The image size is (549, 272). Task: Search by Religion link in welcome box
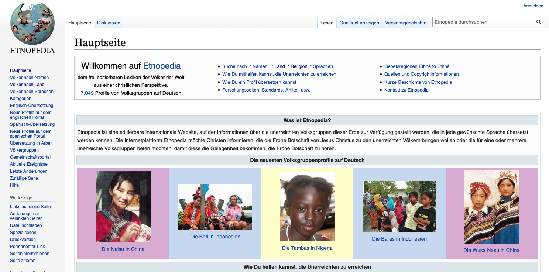(x=299, y=66)
